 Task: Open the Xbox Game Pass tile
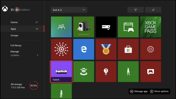151,27
